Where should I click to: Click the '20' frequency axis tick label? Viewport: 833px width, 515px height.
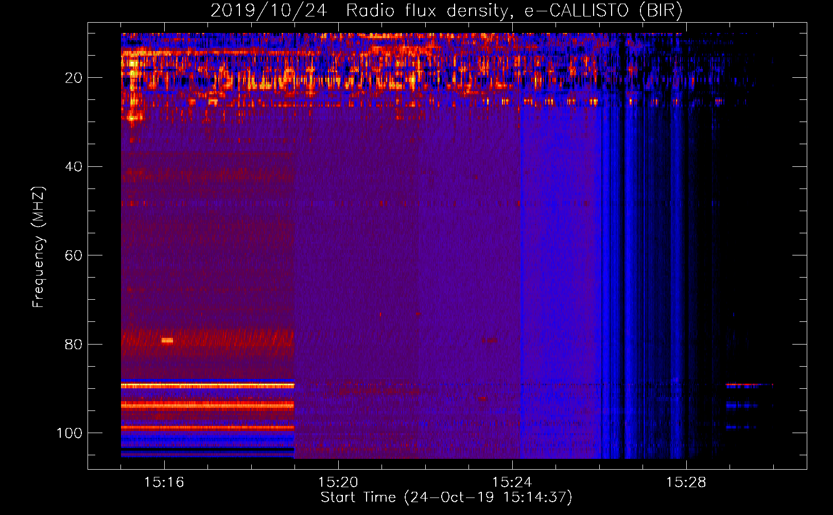tap(74, 78)
